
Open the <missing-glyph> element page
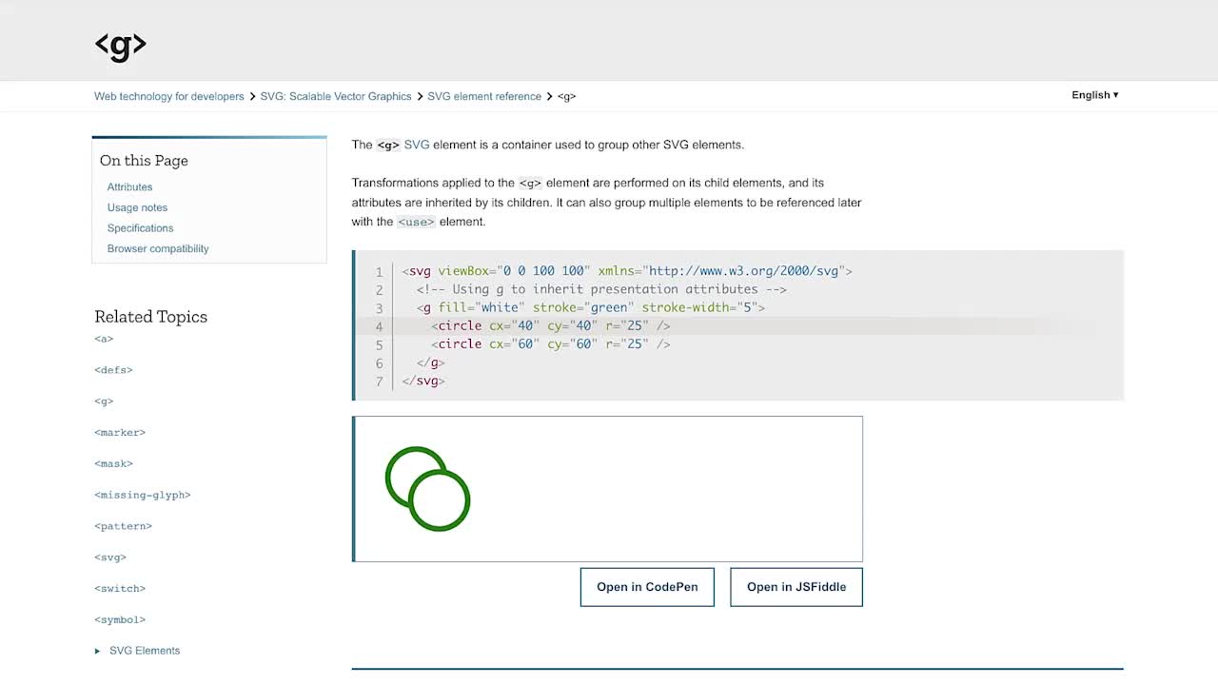click(143, 495)
